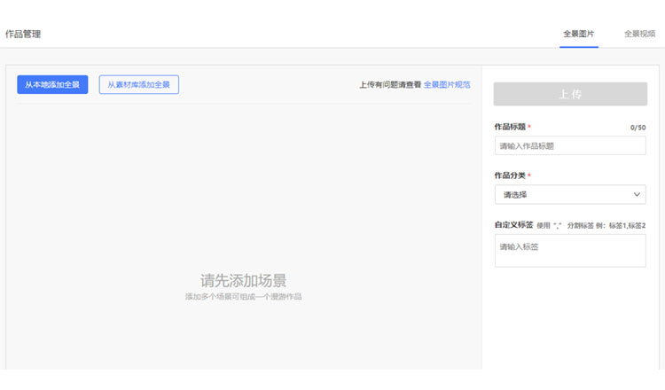The image size is (665, 390).
Task: Click the dropdown chevron arrow in 作品分类
Action: tap(637, 194)
